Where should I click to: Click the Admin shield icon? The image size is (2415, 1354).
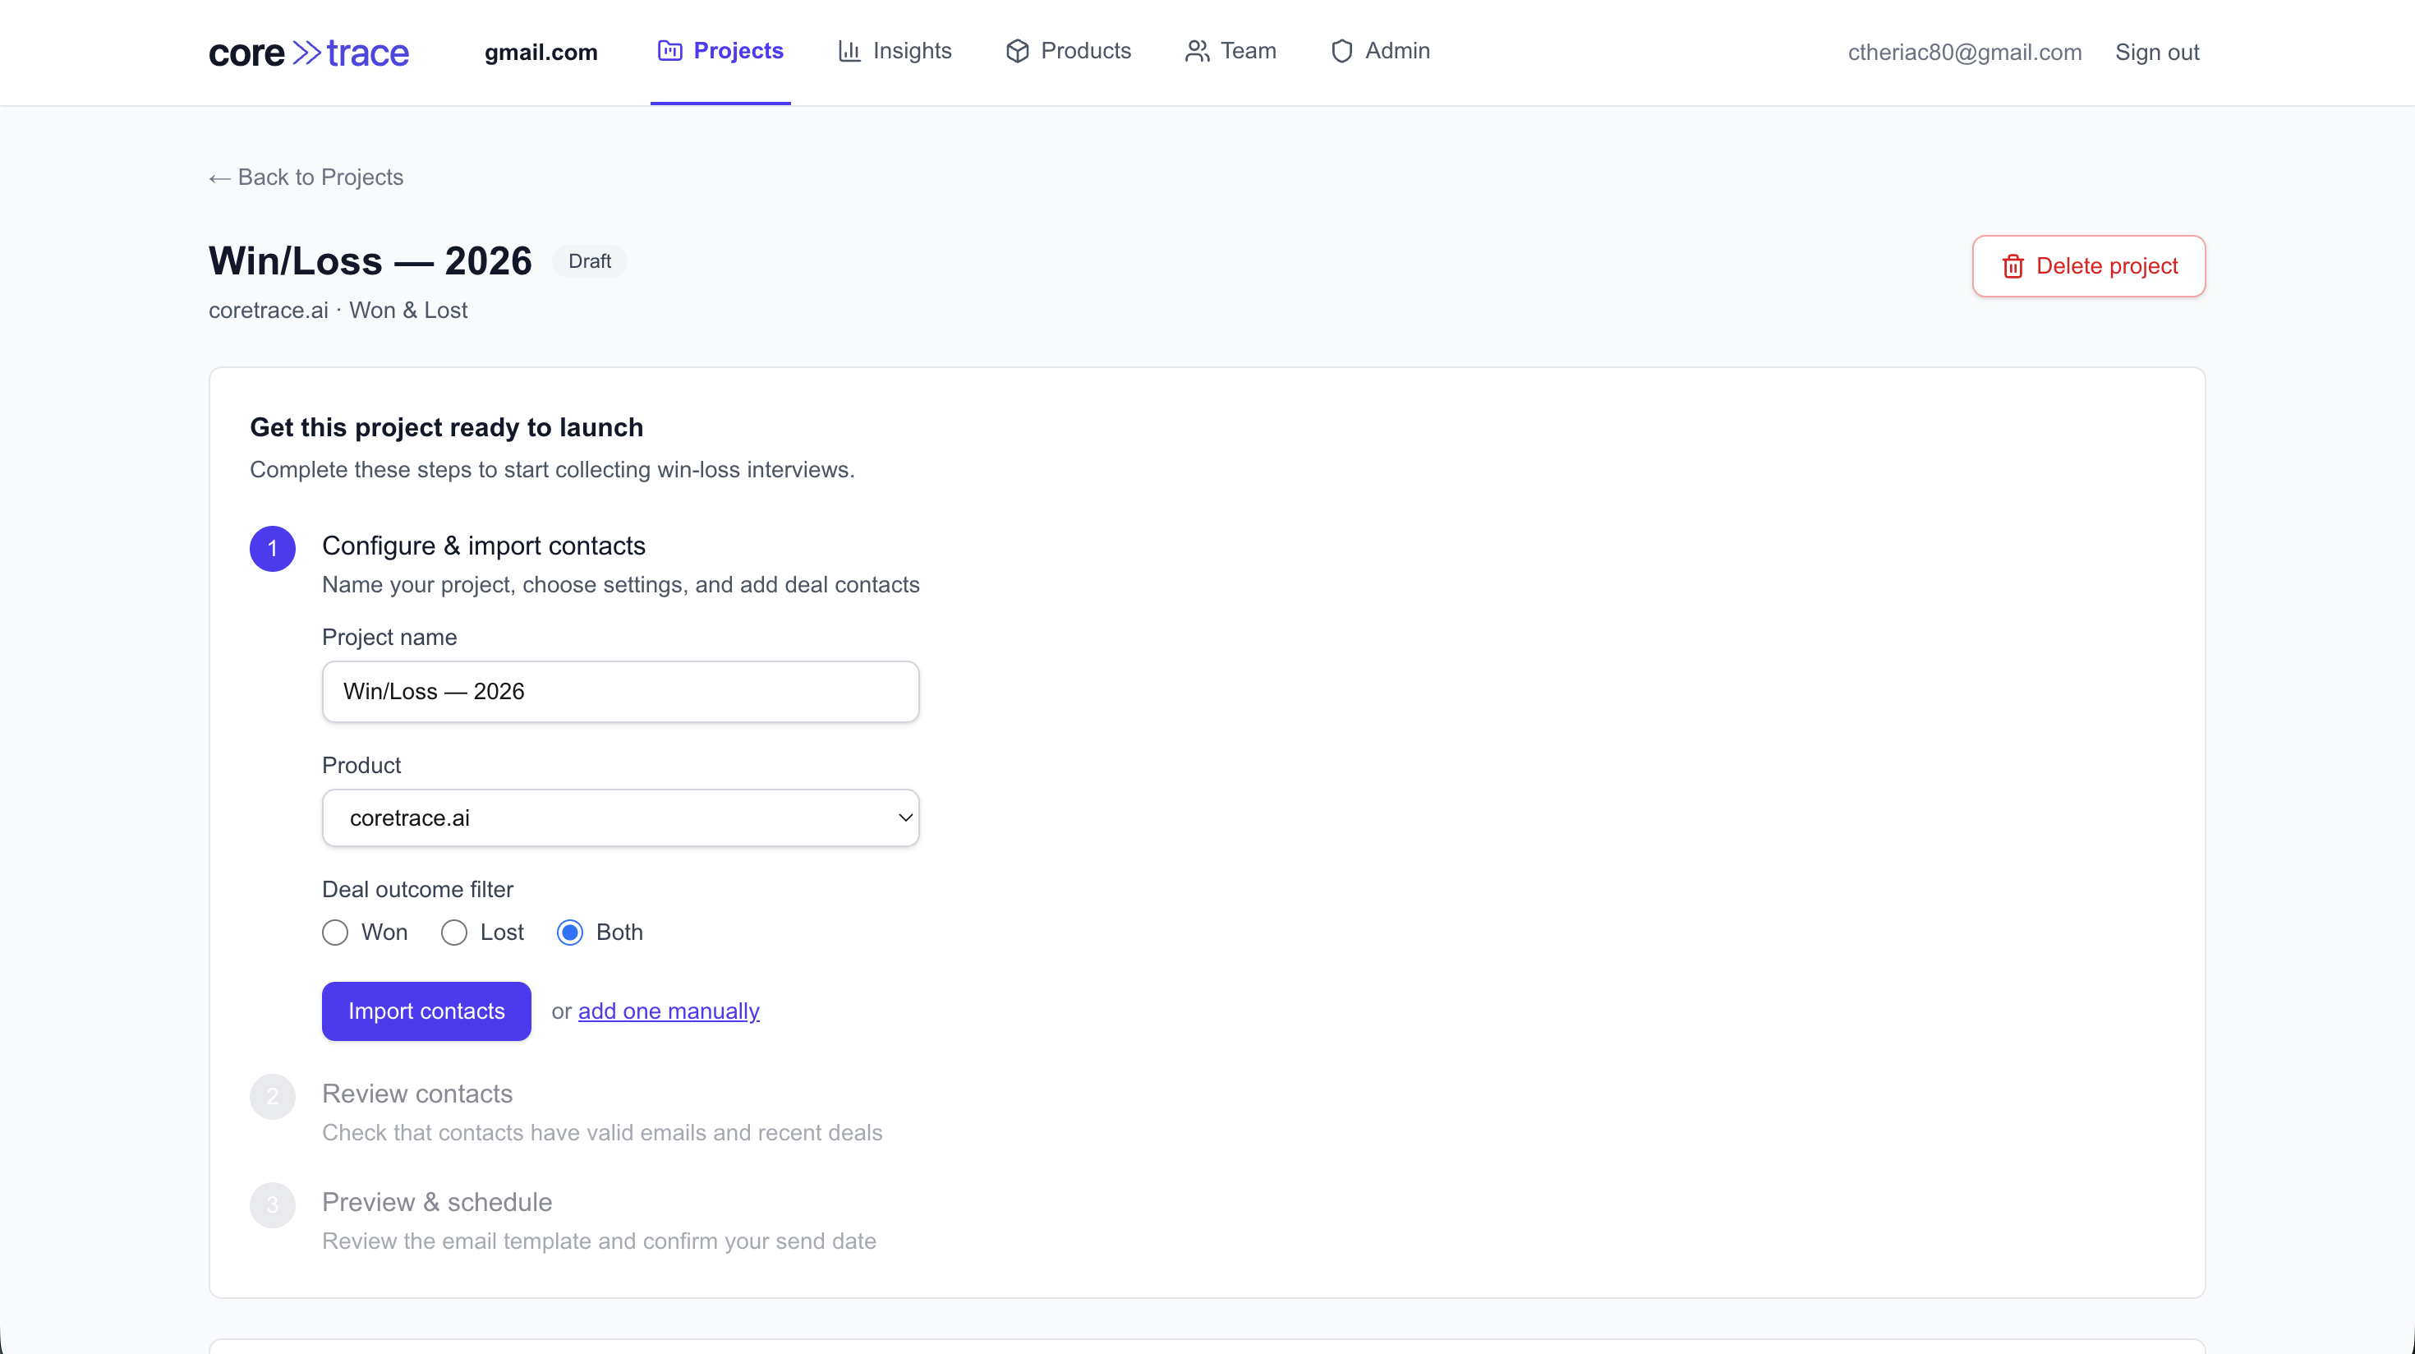click(x=1341, y=52)
